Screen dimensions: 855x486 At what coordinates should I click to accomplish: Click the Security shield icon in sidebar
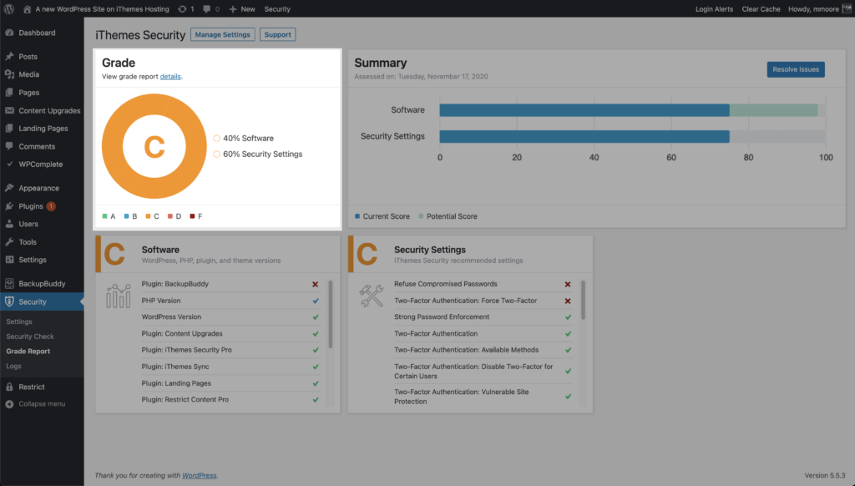(9, 301)
